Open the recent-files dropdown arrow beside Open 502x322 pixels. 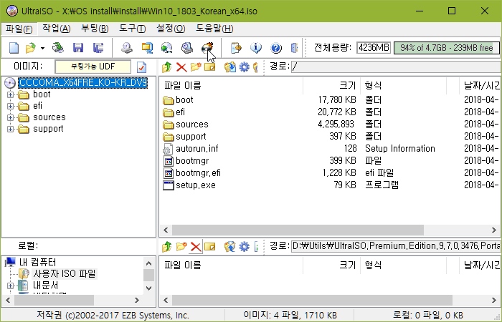42,48
